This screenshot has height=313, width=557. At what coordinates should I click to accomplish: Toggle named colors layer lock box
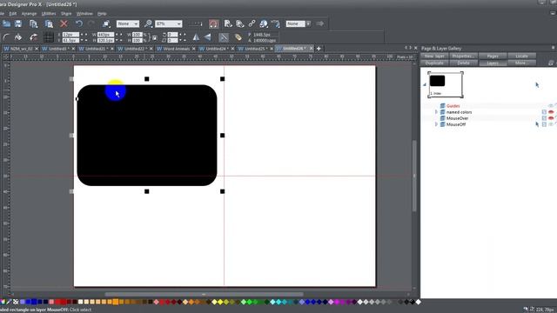coord(544,112)
